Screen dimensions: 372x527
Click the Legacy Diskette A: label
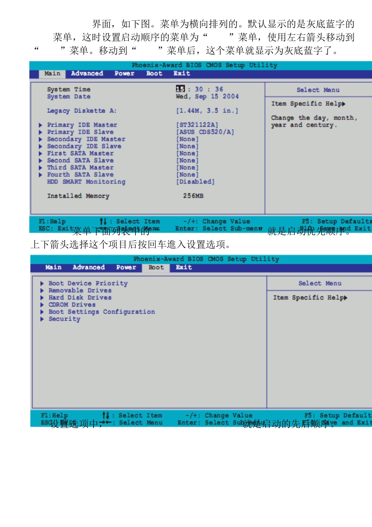(82, 111)
